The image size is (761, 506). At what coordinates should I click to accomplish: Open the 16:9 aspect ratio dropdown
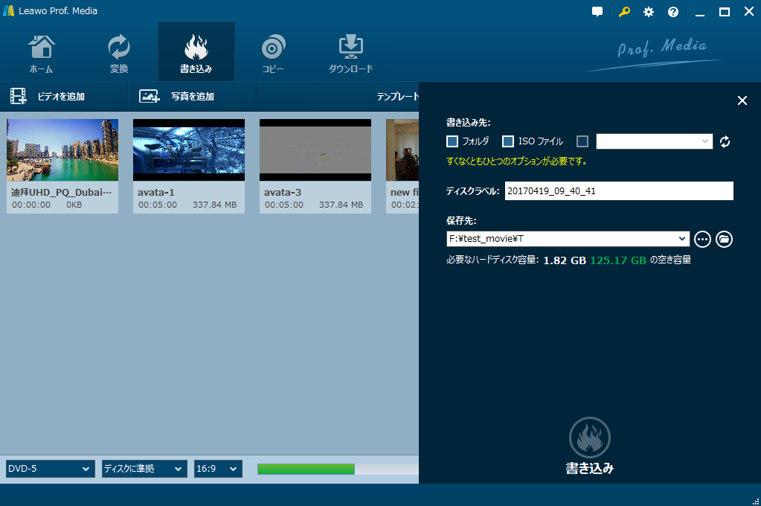point(218,469)
